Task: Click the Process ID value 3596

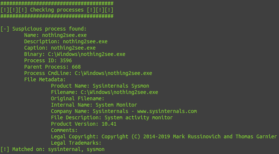Action: tap(66, 60)
